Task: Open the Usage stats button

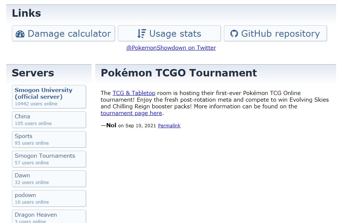Action: 169,33
